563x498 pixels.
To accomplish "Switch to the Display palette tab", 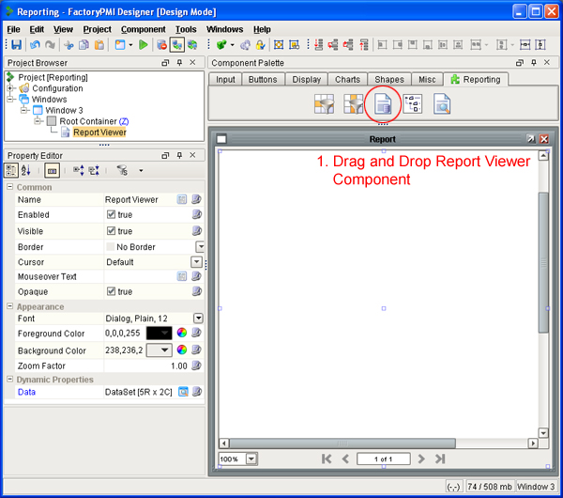I will [306, 80].
